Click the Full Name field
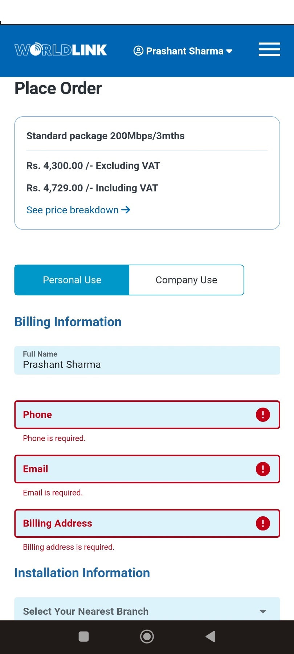Image resolution: width=294 pixels, height=654 pixels. point(147,360)
